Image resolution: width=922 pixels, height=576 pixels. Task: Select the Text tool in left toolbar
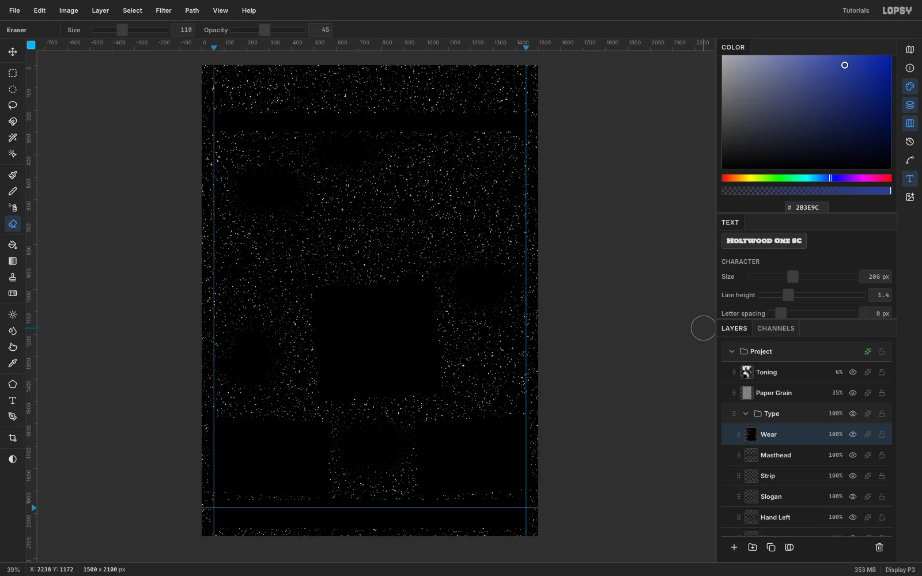point(12,400)
